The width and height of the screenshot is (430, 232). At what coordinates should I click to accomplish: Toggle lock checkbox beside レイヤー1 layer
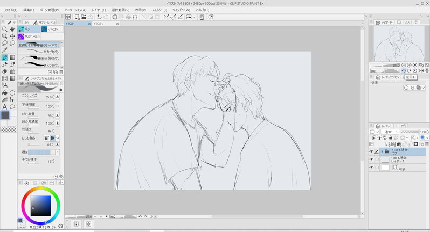pos(377,160)
